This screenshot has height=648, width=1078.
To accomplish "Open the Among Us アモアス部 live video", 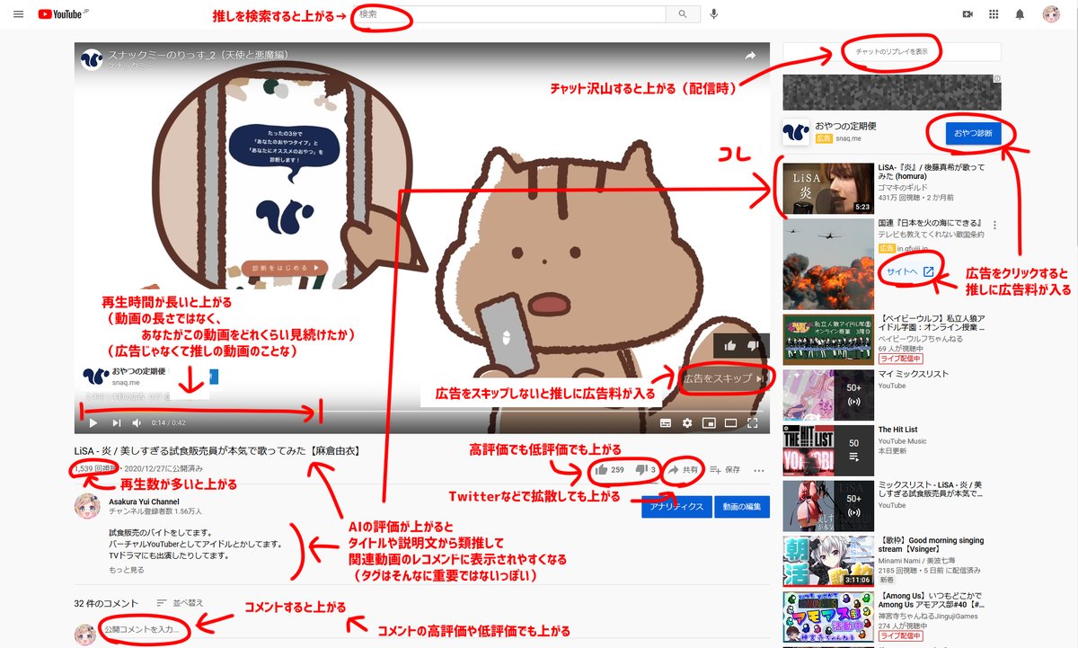I will tap(826, 616).
